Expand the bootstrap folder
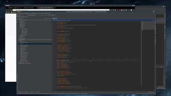Image resolution: width=171 pixels, height=96 pixels. pos(20,23)
